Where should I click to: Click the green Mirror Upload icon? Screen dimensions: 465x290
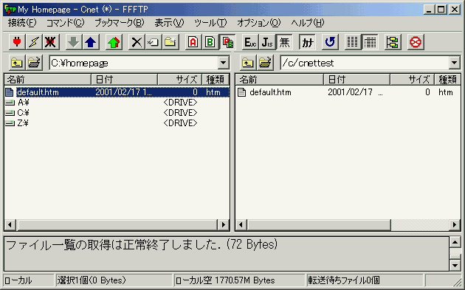(114, 42)
